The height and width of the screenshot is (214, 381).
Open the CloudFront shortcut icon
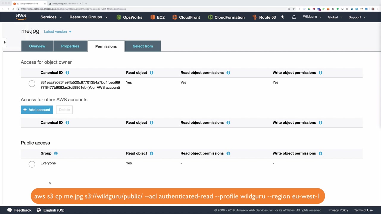click(x=175, y=17)
